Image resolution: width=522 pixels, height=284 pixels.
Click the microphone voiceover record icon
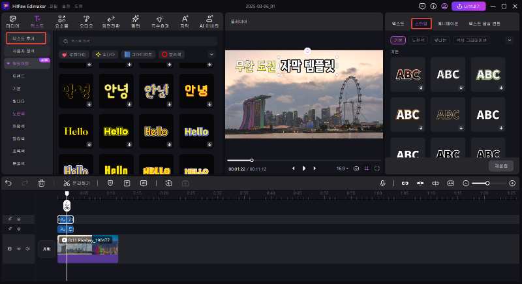pos(383,183)
